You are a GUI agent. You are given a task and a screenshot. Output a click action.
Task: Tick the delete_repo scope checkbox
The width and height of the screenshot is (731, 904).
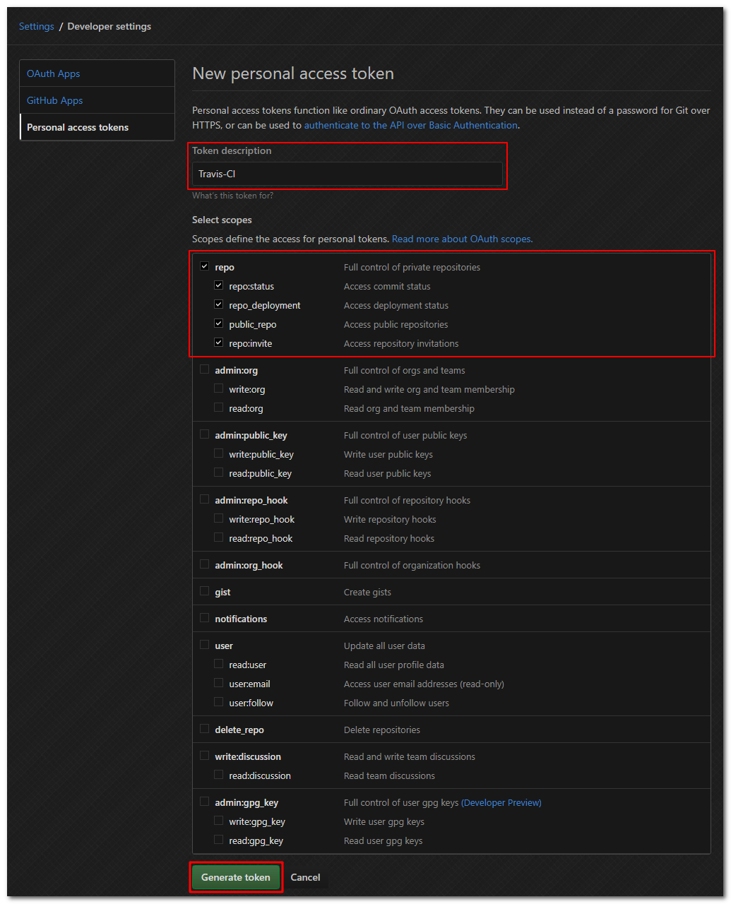(205, 729)
